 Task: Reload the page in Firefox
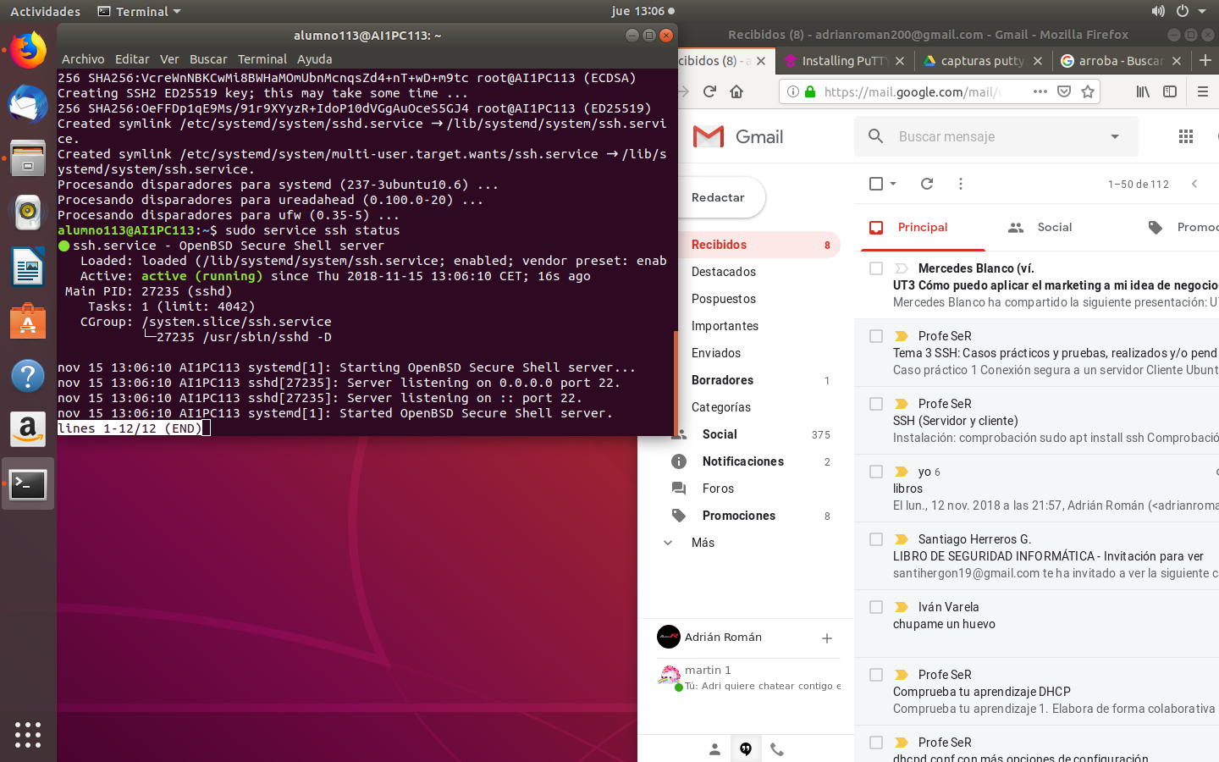[709, 91]
